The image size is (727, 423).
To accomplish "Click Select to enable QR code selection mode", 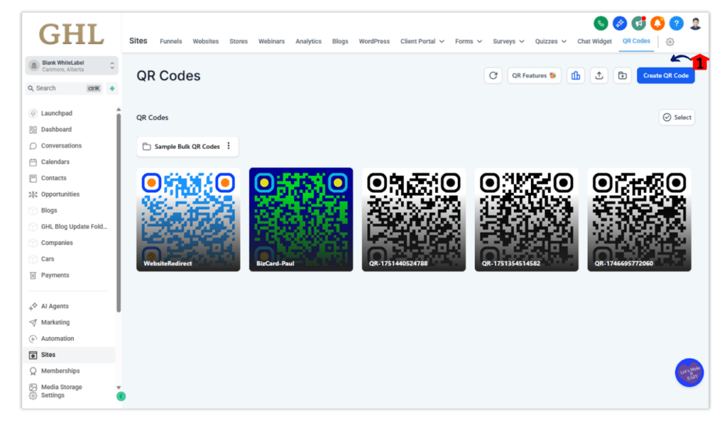I will tap(676, 117).
